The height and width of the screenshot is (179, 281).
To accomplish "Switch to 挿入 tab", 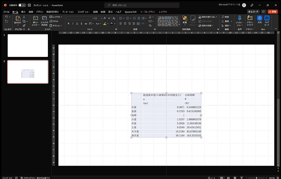I will pyautogui.click(x=23, y=12).
